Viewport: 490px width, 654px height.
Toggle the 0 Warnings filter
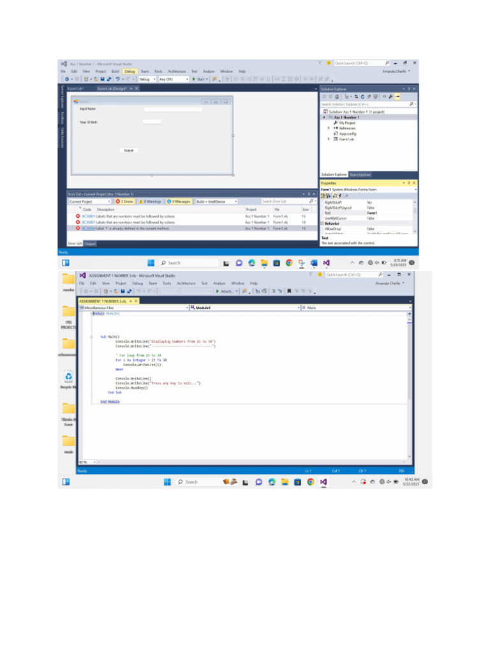tap(149, 201)
